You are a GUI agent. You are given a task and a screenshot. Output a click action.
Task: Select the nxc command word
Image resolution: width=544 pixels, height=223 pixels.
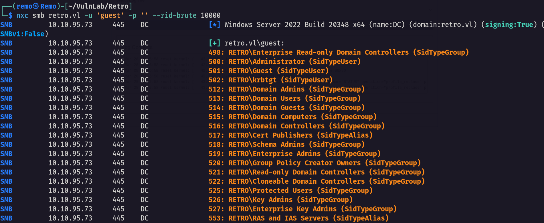tap(22, 16)
